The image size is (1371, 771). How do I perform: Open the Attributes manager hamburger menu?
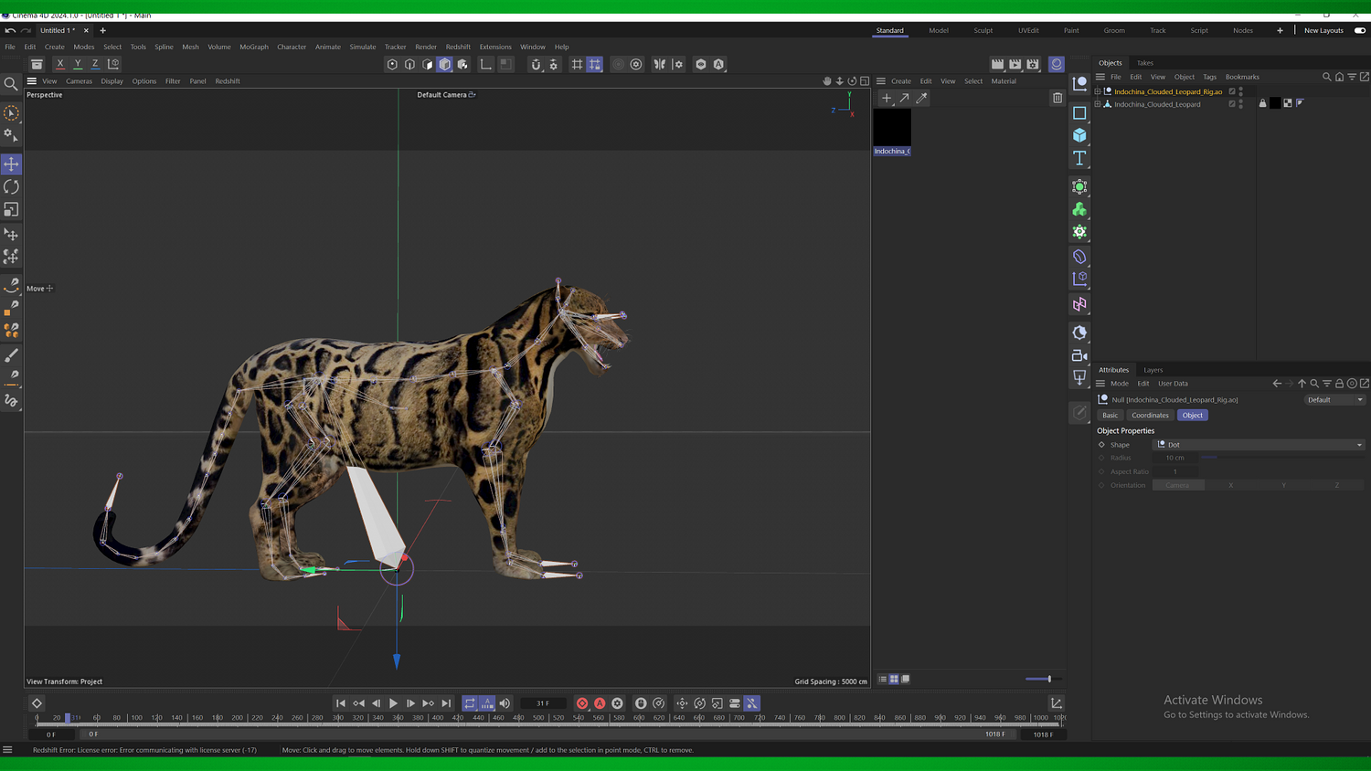click(x=1100, y=384)
